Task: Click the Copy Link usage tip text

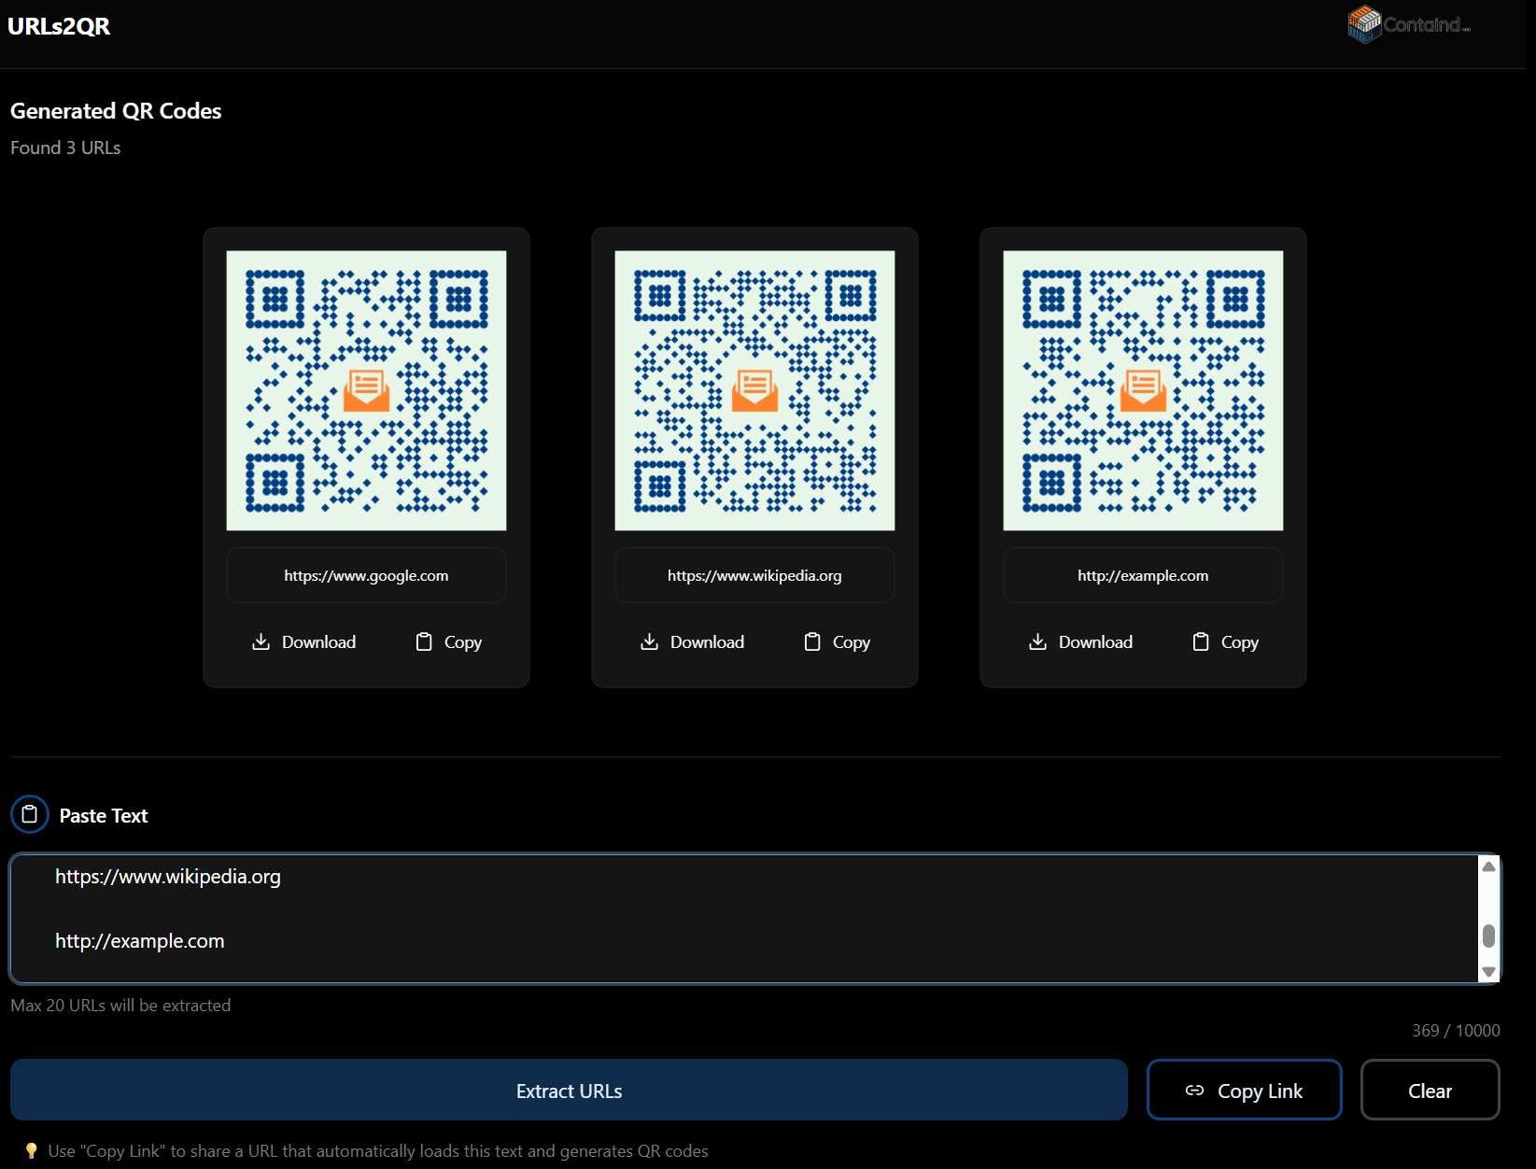Action: pos(378,1150)
